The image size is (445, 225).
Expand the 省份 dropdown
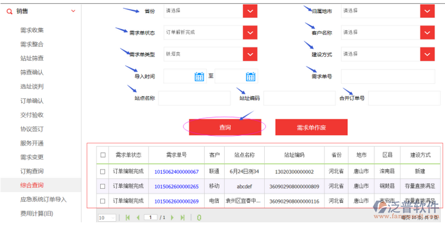point(251,11)
